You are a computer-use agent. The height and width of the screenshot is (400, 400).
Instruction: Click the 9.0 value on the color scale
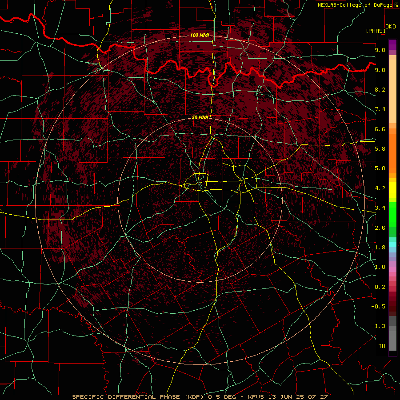point(380,70)
